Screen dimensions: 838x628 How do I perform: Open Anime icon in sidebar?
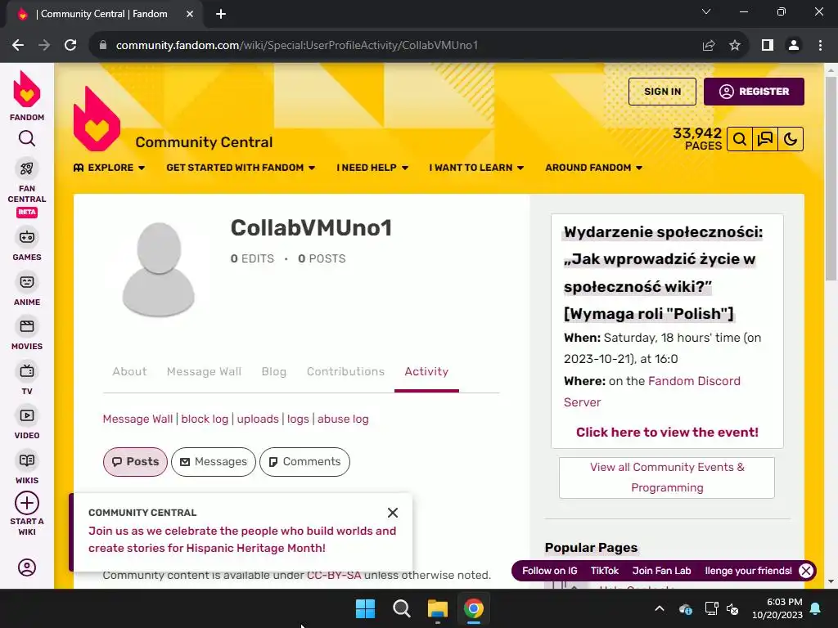27,282
